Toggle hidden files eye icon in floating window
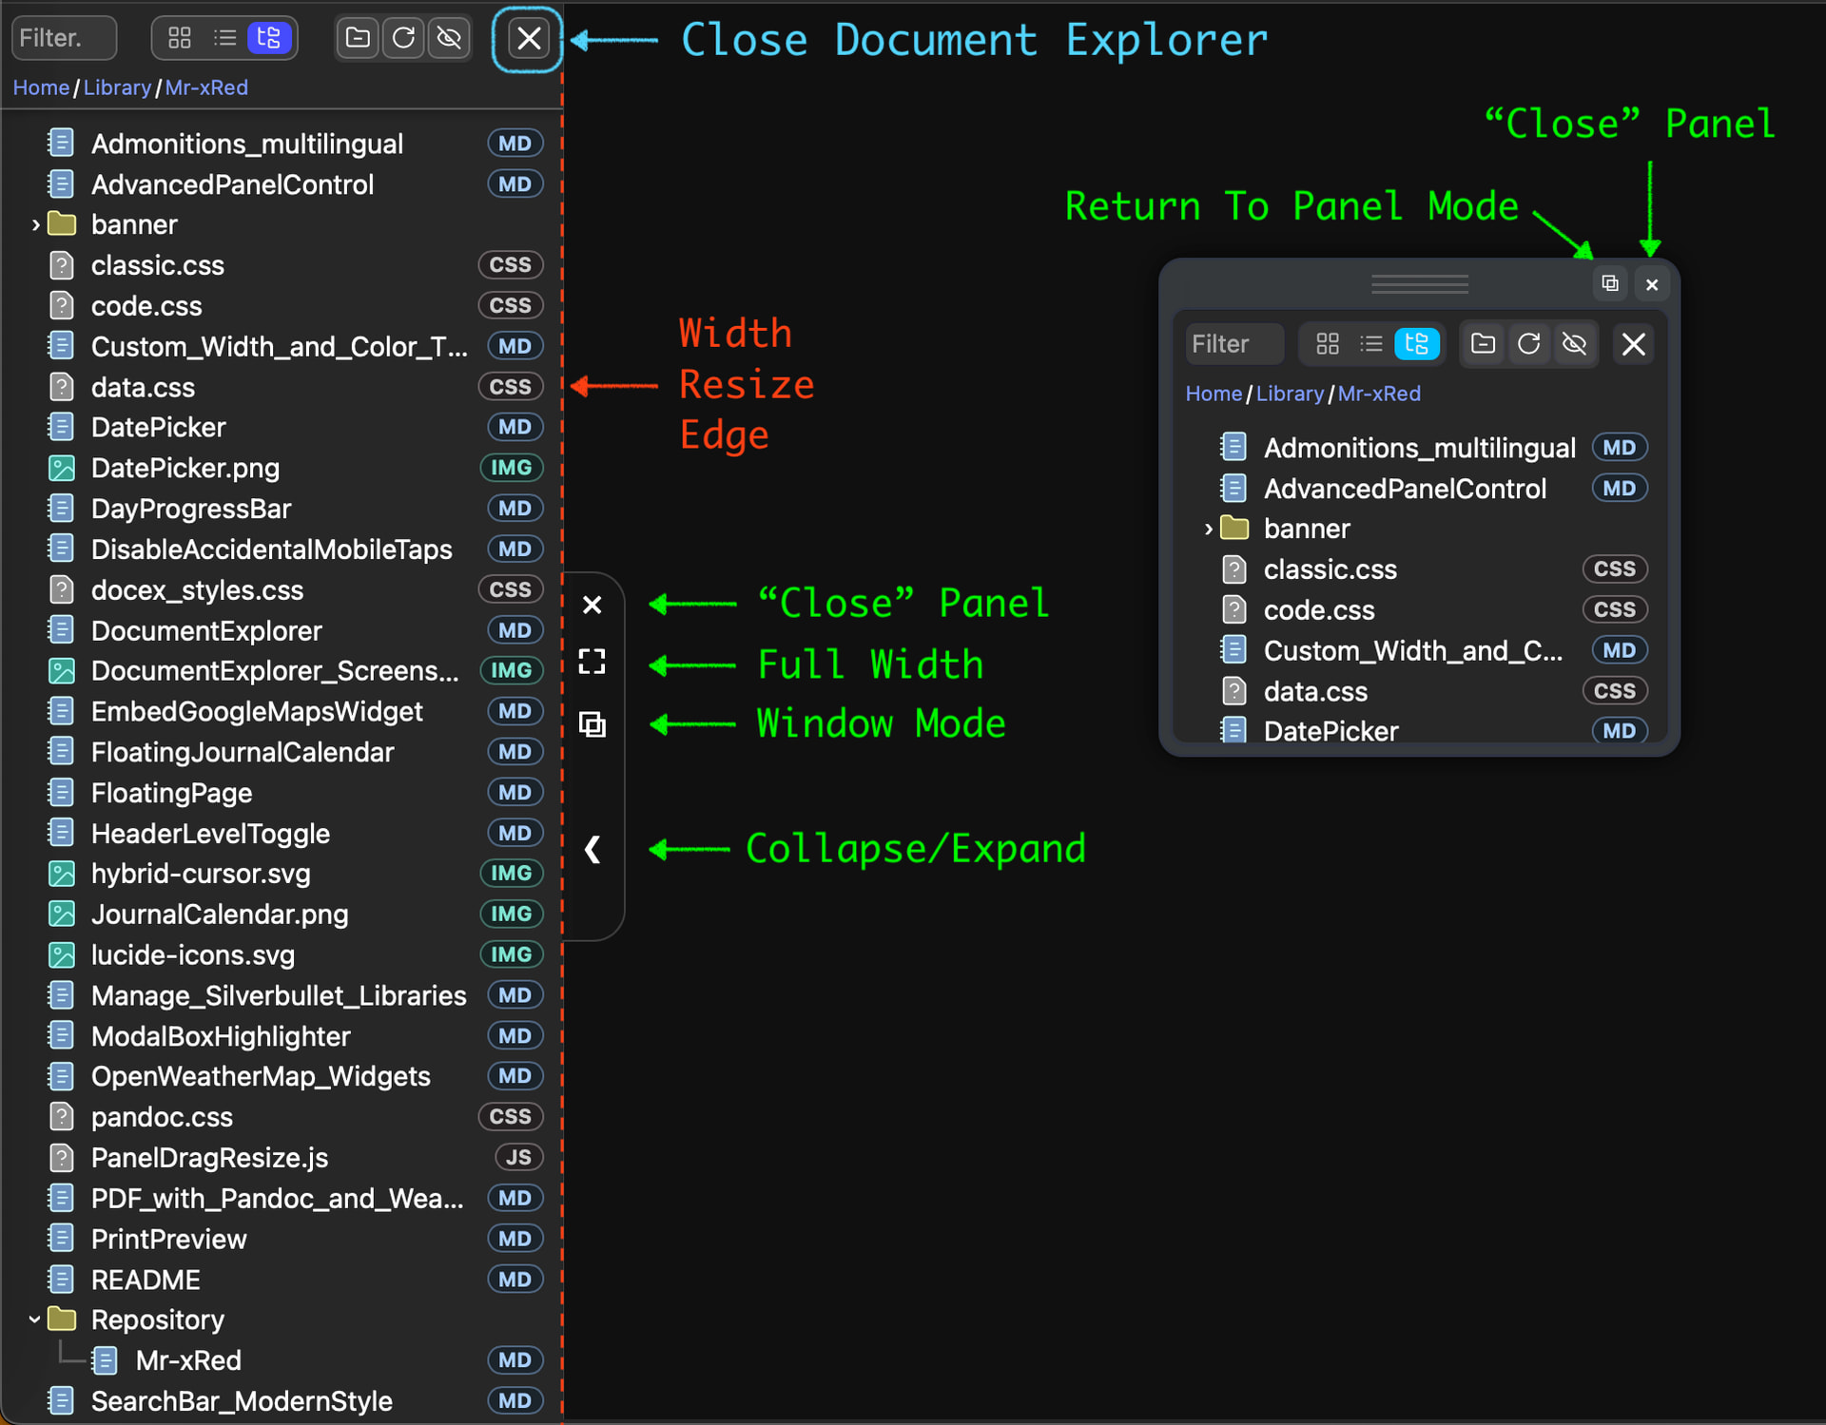This screenshot has height=1425, width=1826. tap(1574, 344)
